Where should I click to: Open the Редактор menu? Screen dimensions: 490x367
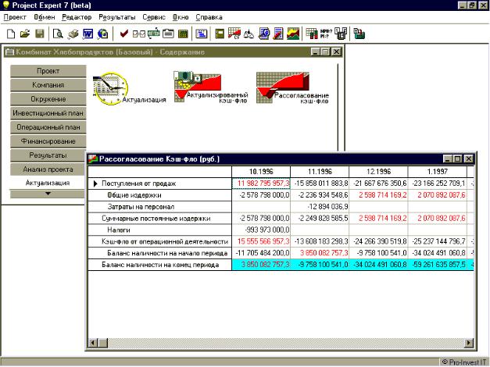click(x=77, y=17)
